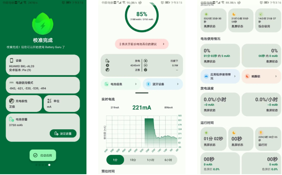Tap the 电池使用情况 section heading
The image size is (282, 175).
pyautogui.click(x=210, y=39)
